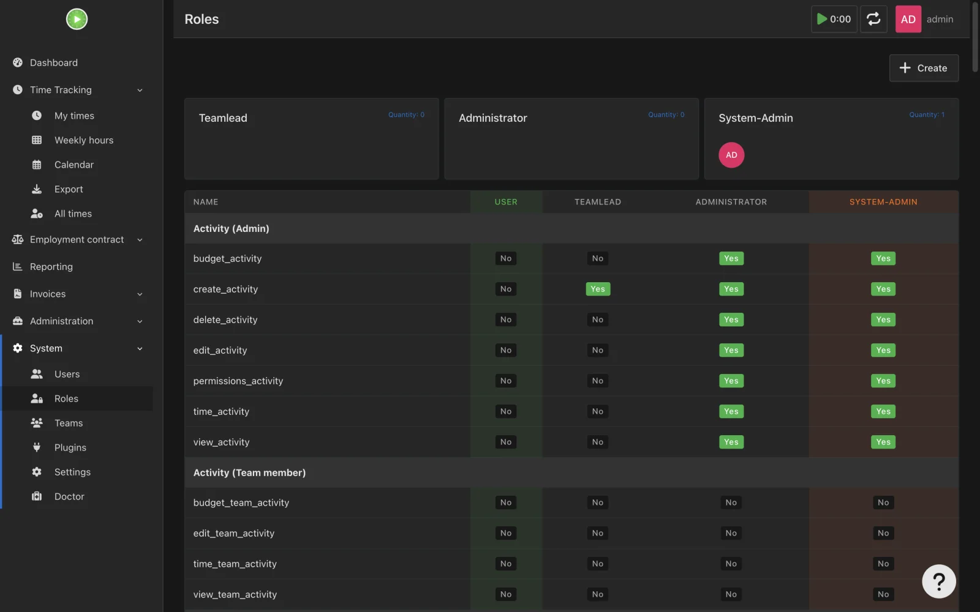The image size is (980, 612).
Task: Click the Users people icon
Action: [x=37, y=374]
